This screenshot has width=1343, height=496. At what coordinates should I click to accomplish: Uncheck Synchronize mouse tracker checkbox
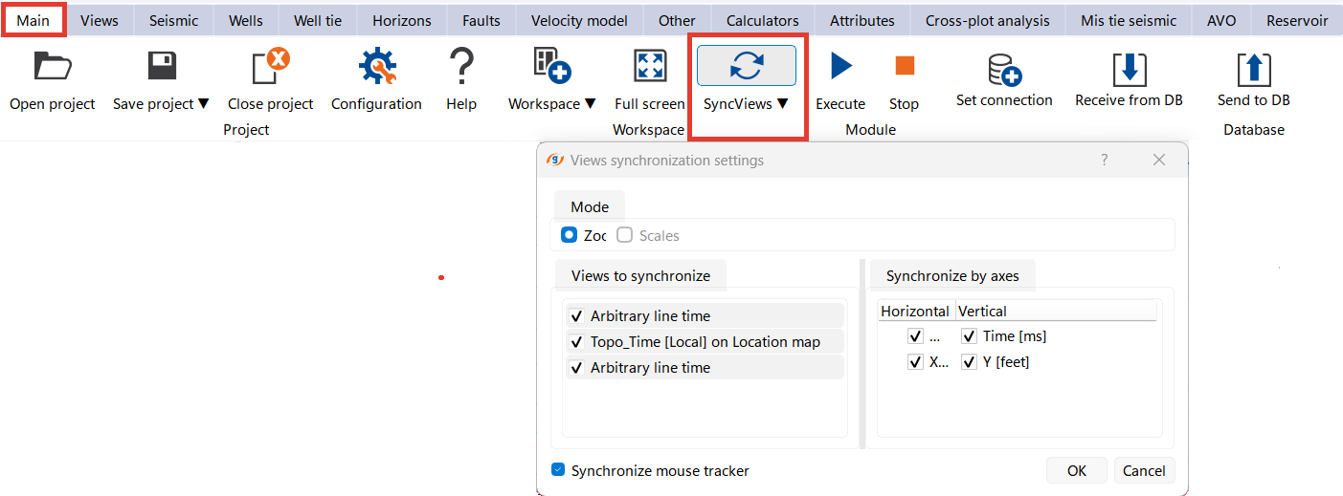[x=558, y=470]
